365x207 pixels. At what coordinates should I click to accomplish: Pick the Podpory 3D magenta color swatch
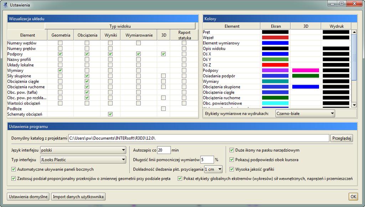pyautogui.click(x=305, y=70)
